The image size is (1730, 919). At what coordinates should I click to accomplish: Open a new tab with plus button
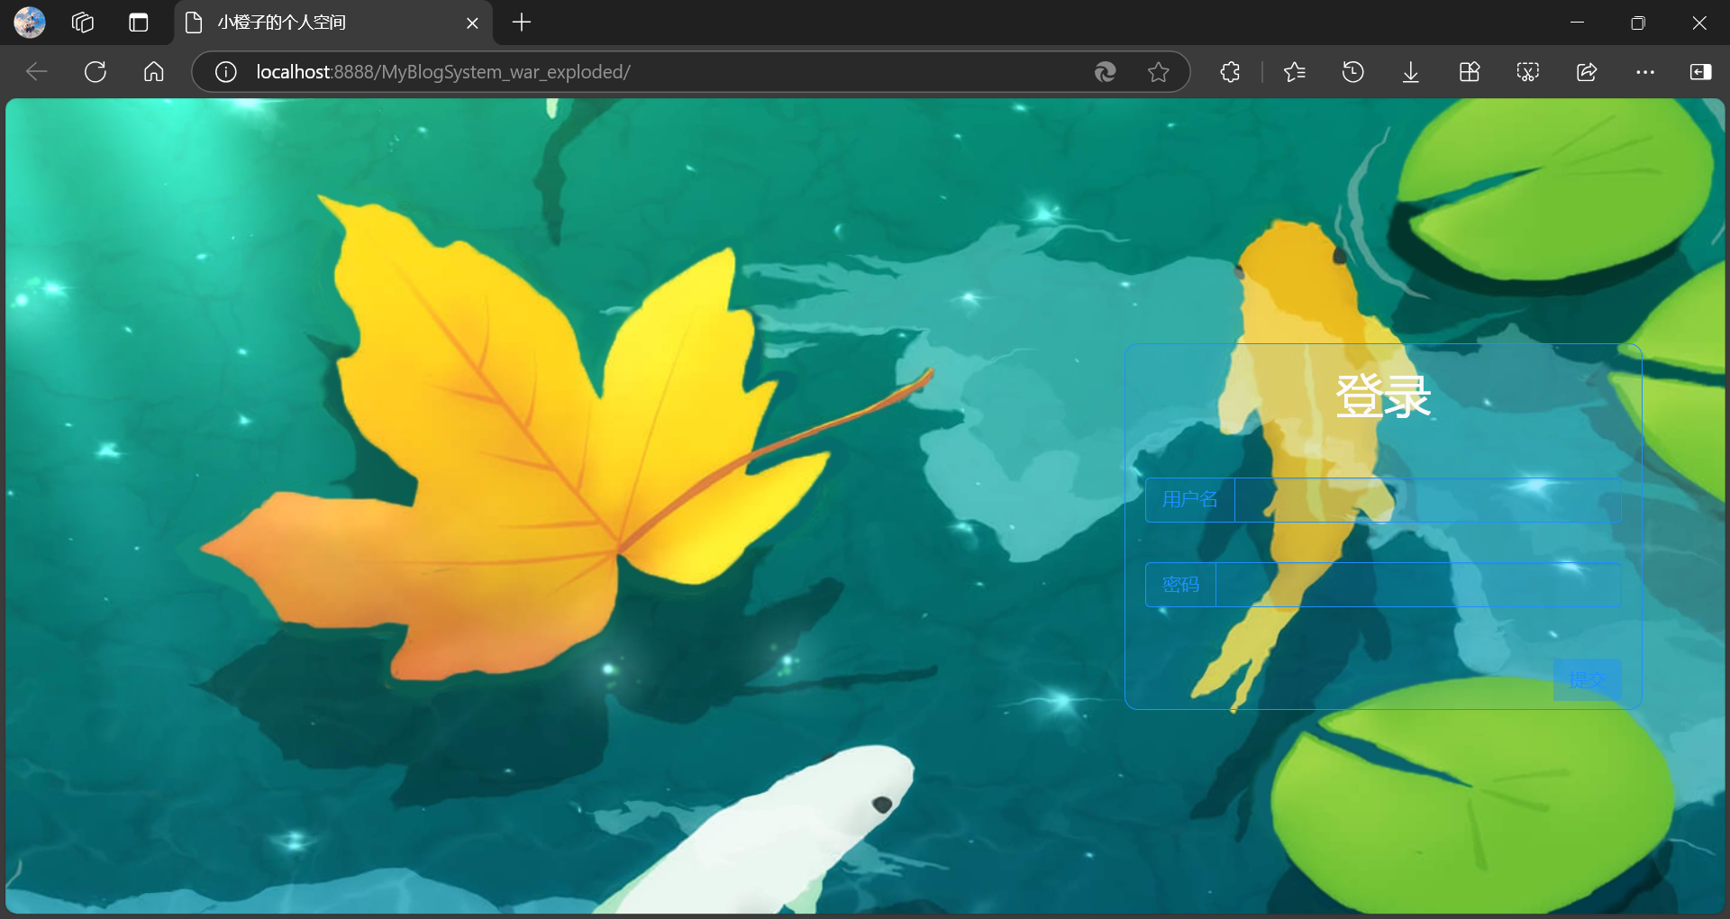pyautogui.click(x=522, y=23)
